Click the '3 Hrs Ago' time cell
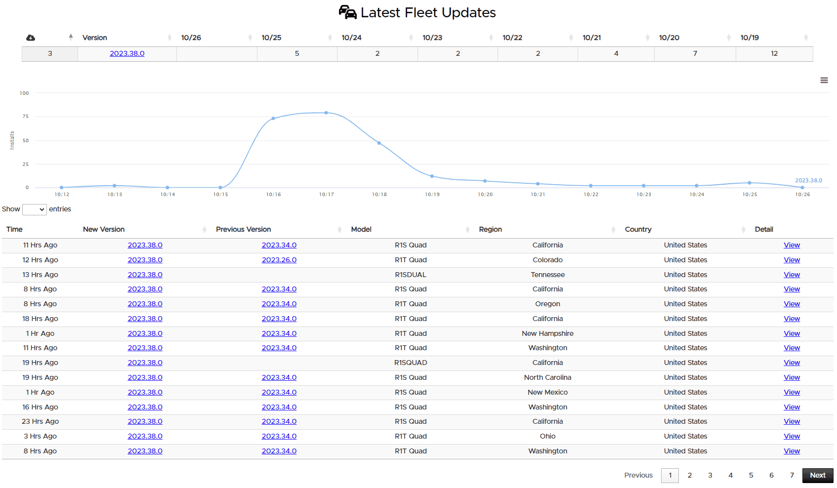The height and width of the screenshot is (488, 837). [x=40, y=436]
